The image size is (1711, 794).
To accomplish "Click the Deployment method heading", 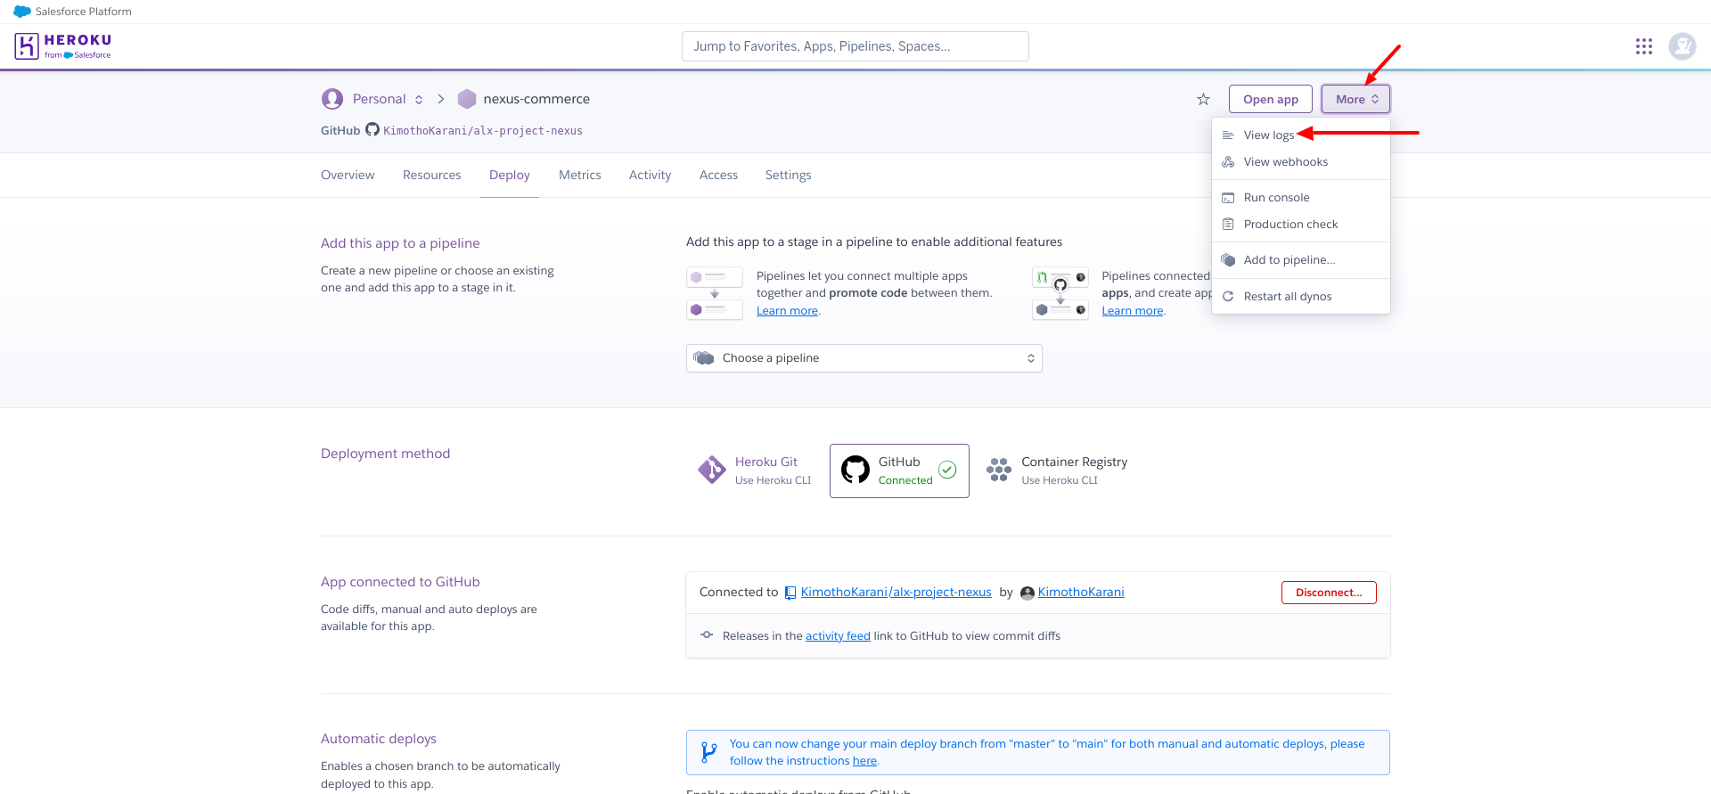I will tap(385, 454).
